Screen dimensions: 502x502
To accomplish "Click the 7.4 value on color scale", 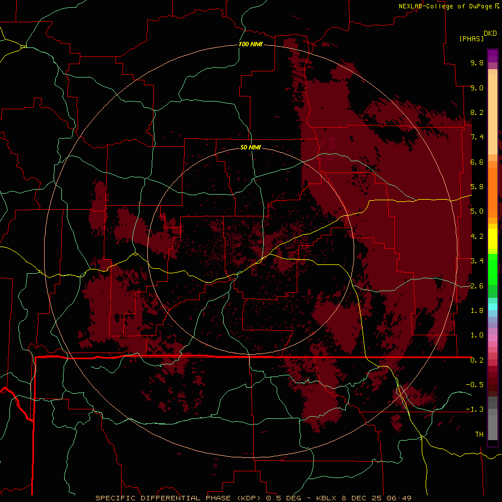I will tap(477, 137).
